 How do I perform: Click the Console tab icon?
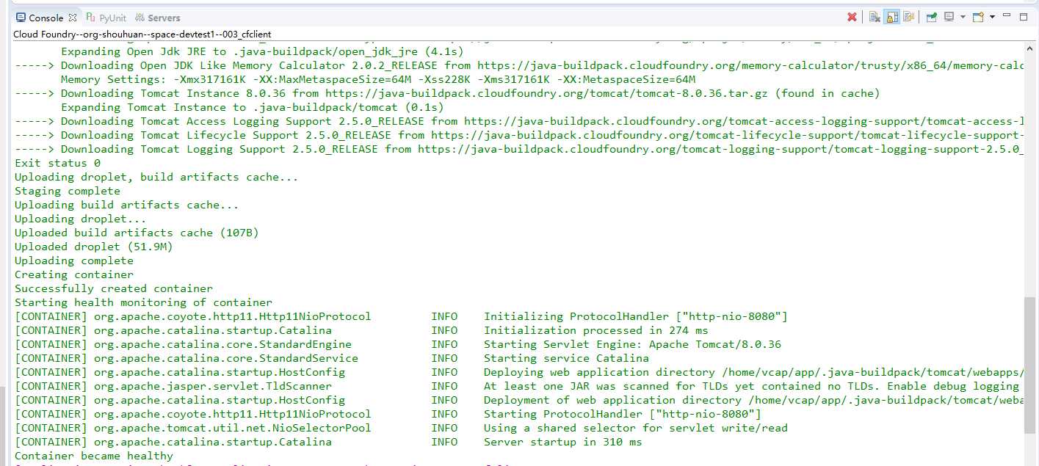21,18
